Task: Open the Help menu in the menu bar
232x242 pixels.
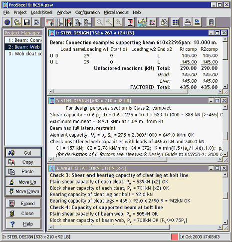Action: [137, 12]
